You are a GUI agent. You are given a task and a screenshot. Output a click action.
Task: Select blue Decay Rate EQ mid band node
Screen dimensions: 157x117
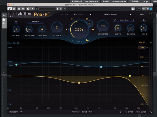point(101,67)
